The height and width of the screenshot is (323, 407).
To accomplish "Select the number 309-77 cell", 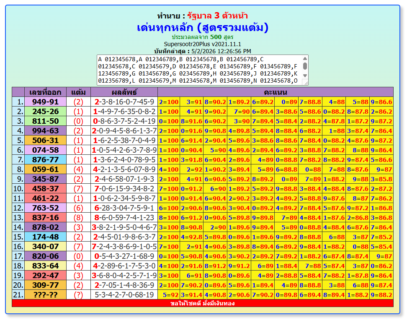I will (45, 285).
